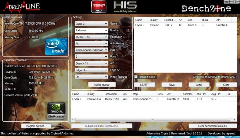Screen dimensions: 240x138
Task: Click the 11,3 minimum FPS value
Action: (x=199, y=99)
